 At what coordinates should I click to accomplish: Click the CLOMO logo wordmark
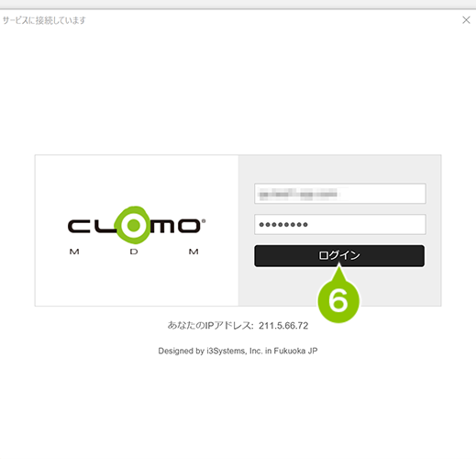137,226
